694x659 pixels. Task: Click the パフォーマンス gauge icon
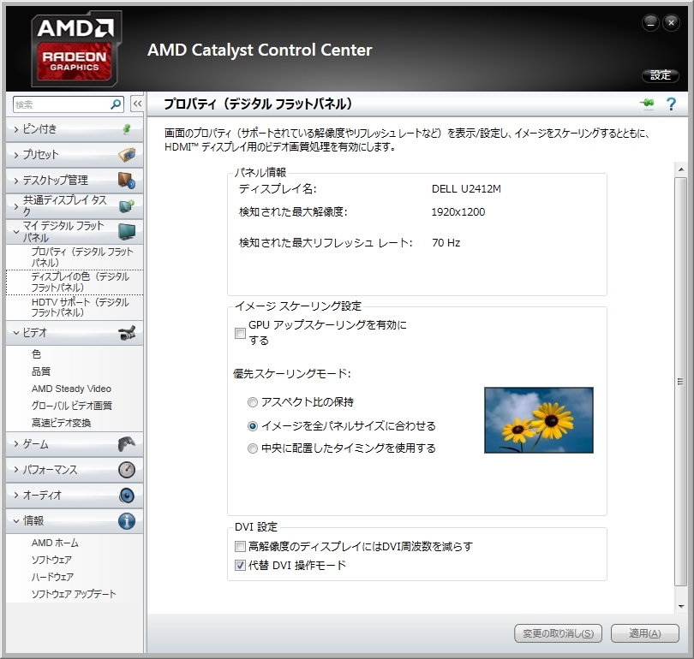(127, 469)
